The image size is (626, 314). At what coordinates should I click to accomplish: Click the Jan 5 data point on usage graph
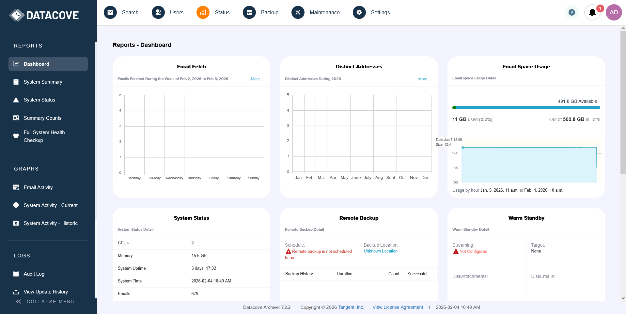pos(463,148)
